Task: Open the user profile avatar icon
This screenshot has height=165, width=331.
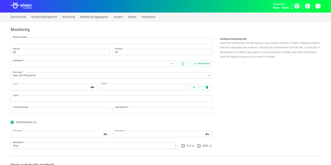Action: pos(318,6)
